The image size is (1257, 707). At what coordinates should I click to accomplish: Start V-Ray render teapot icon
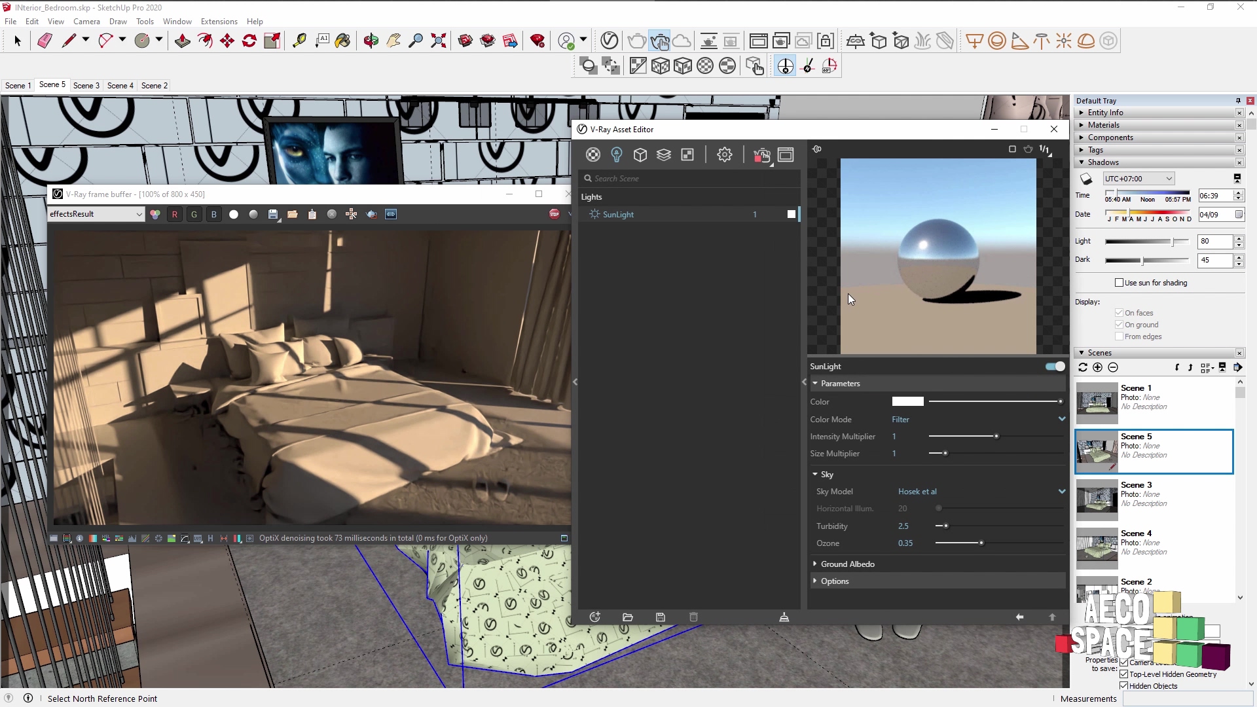(x=637, y=41)
